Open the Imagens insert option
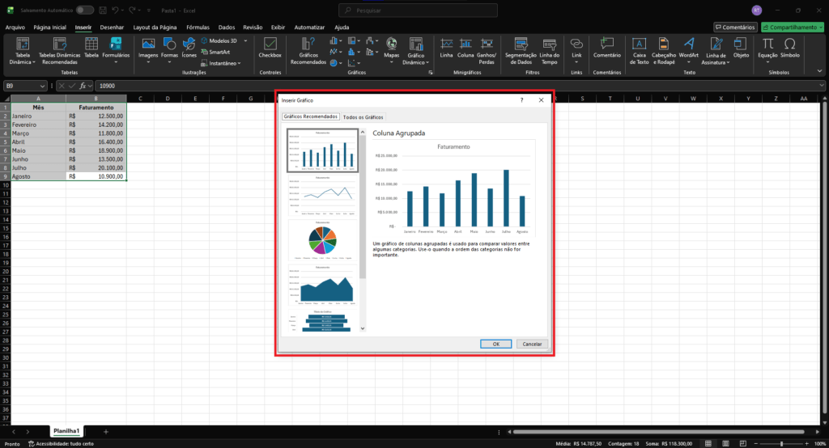Image resolution: width=829 pixels, height=448 pixels. 148,51
